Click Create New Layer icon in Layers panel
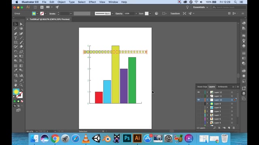The image size is (259, 145). pos(229,128)
